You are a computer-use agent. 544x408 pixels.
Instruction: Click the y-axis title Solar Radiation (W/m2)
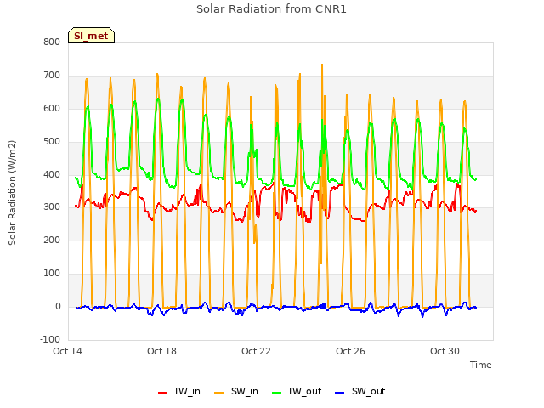[x=12, y=193]
